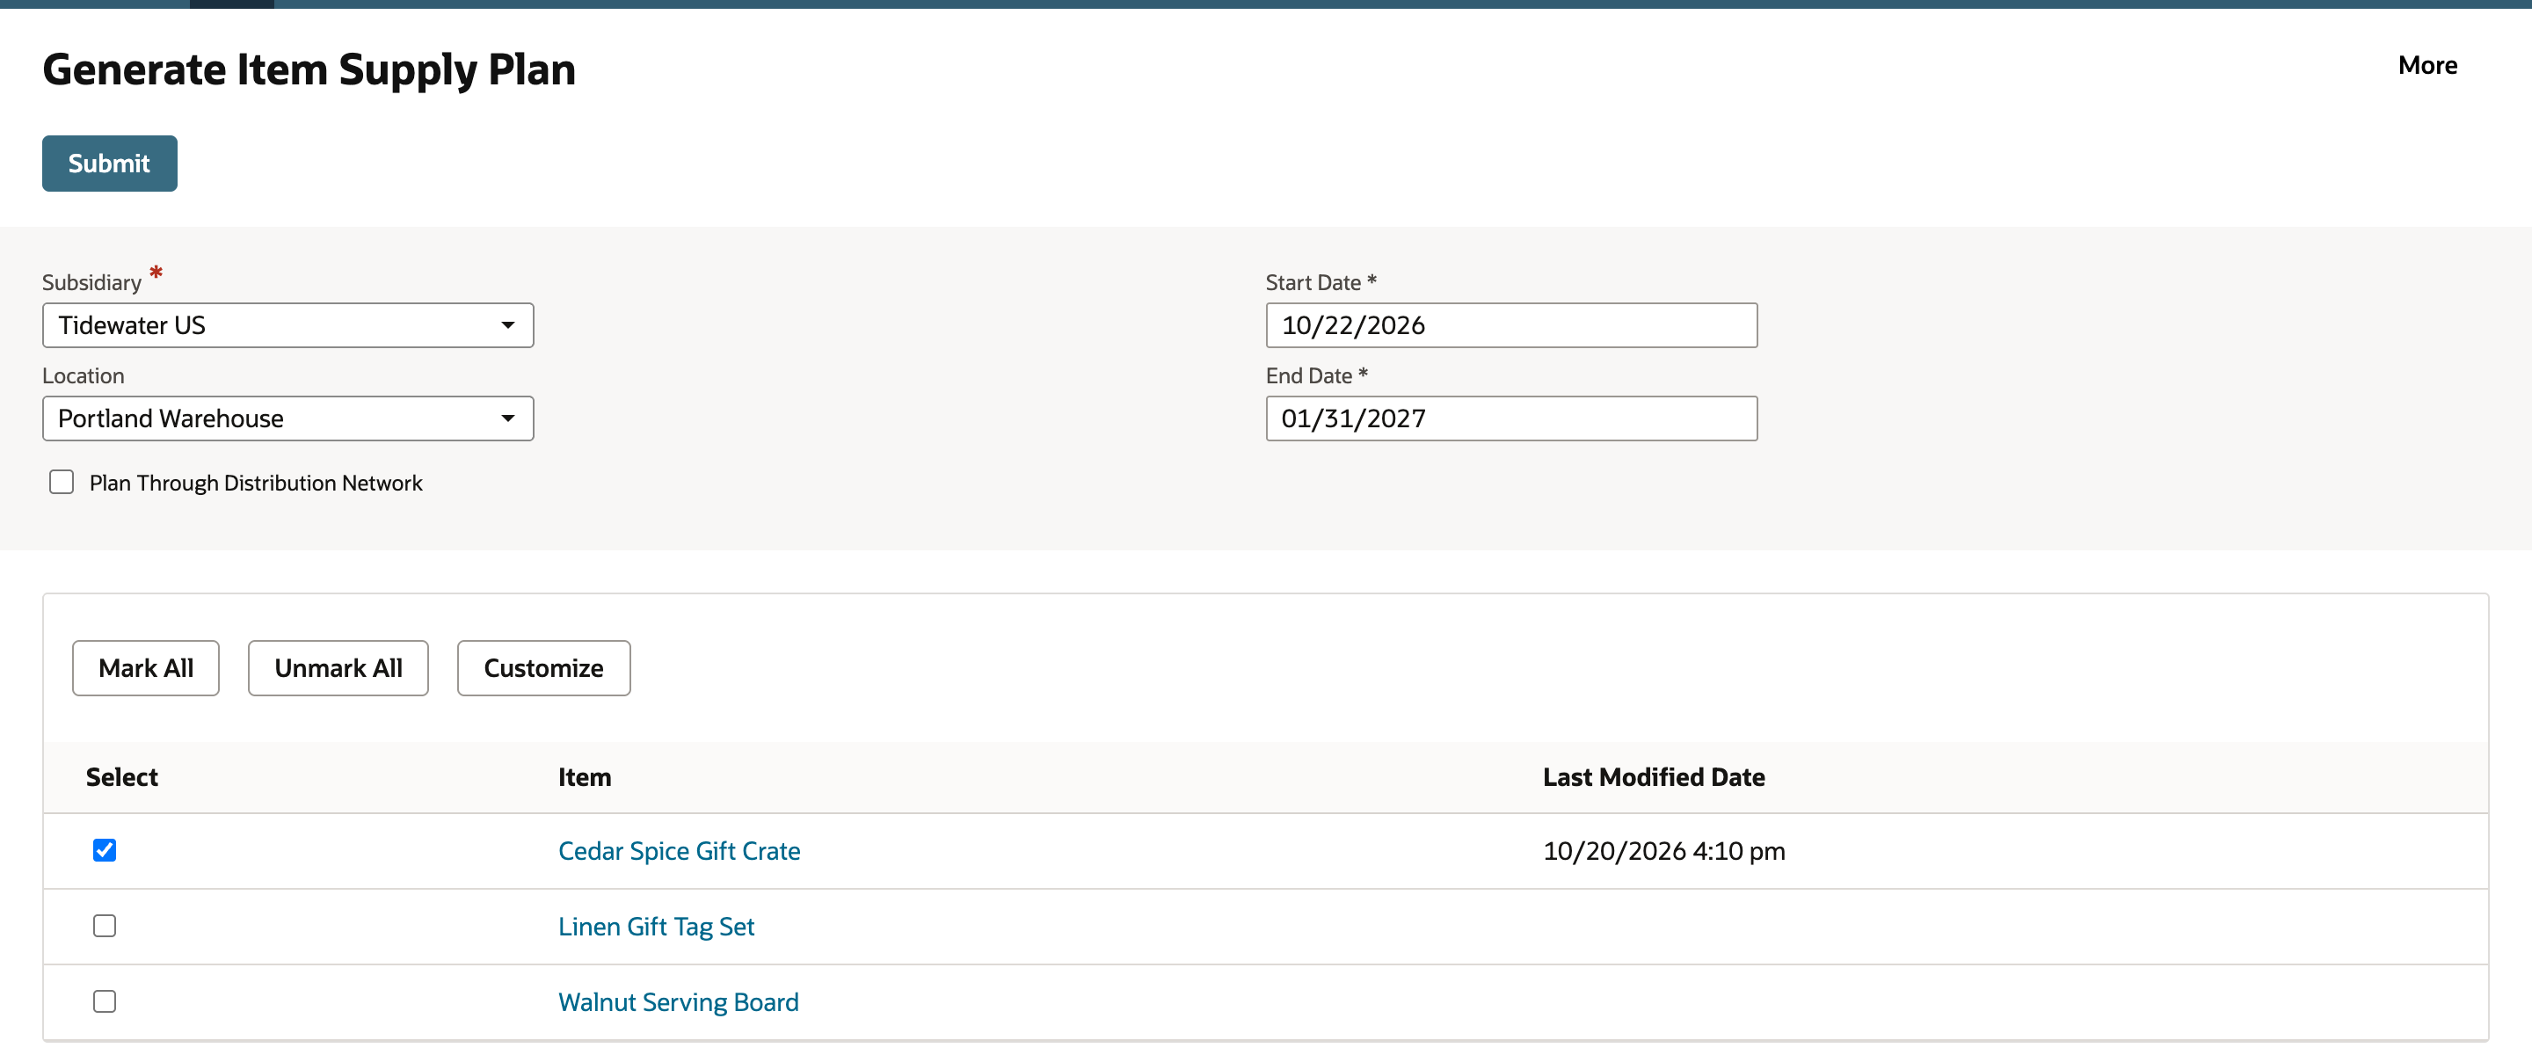Click the Generate Item Supply Plan heading

tap(309, 69)
